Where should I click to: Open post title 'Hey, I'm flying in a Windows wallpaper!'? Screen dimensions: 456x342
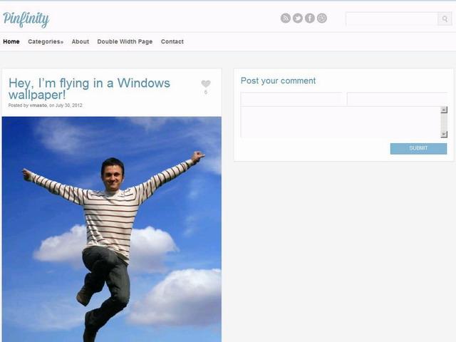click(89, 88)
